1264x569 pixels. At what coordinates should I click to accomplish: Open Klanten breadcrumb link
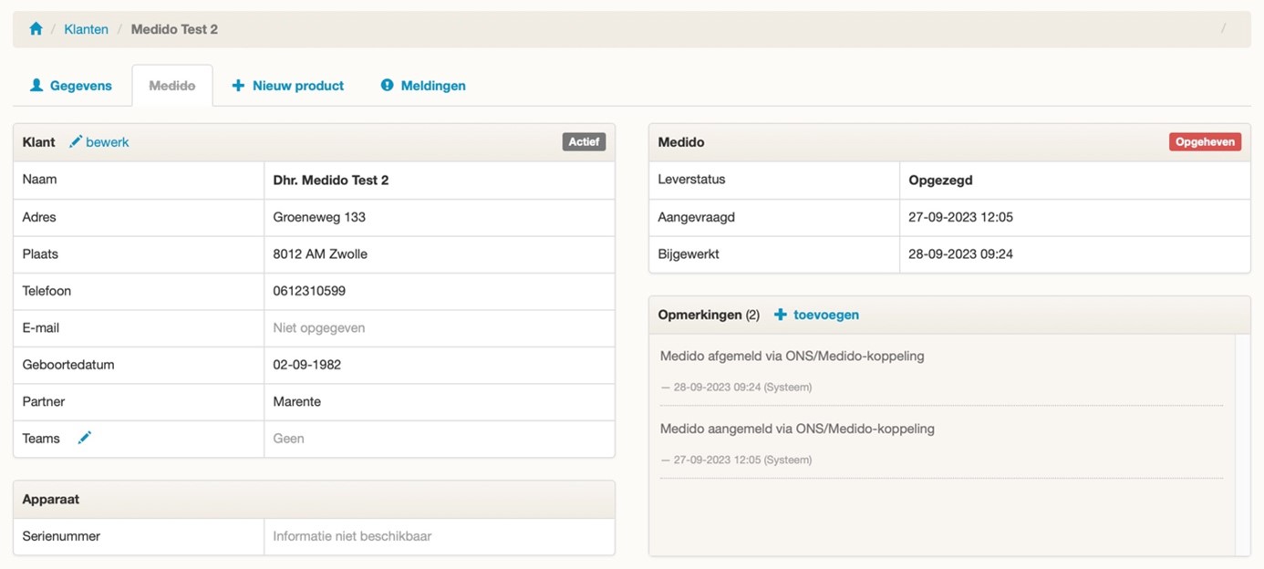86,29
